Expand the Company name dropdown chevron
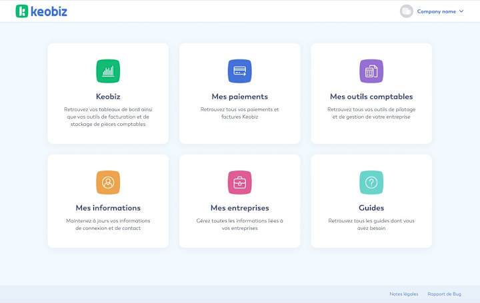The image size is (480, 303). click(x=461, y=11)
